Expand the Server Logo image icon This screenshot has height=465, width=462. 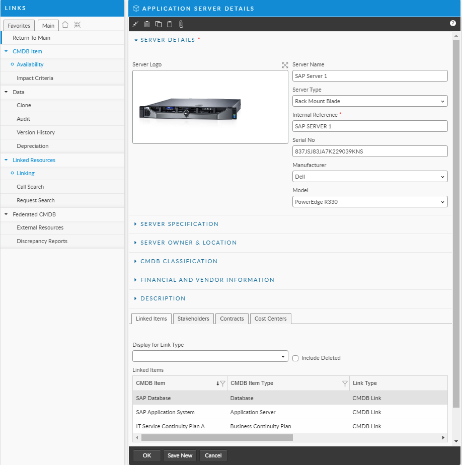285,65
